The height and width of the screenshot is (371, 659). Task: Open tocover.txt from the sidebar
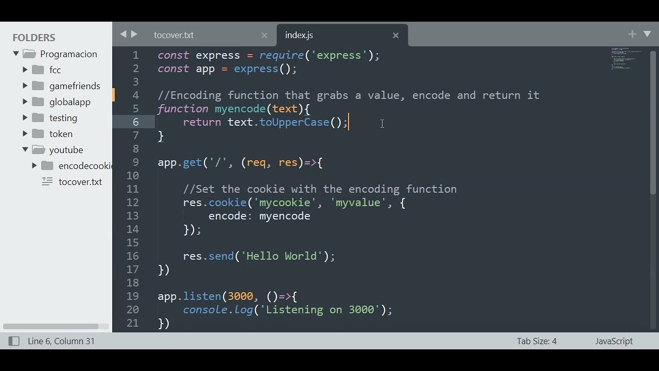click(x=80, y=182)
